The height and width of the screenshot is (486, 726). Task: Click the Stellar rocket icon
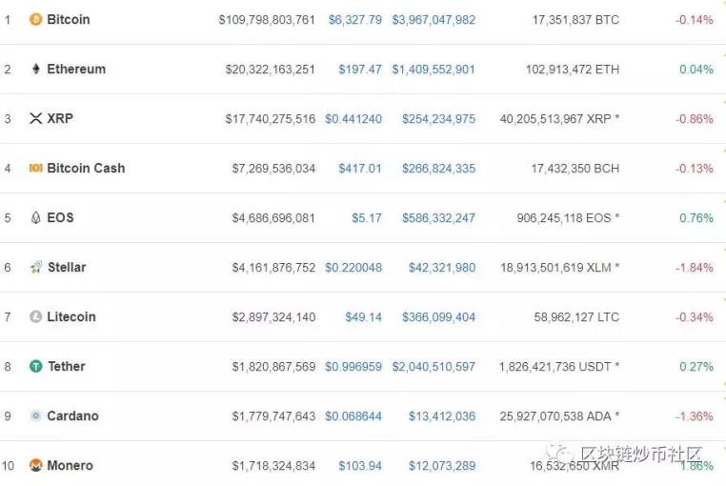(x=36, y=267)
